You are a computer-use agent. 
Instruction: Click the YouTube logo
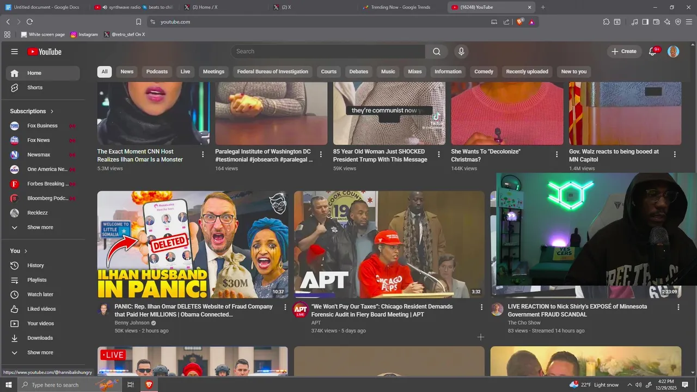point(44,52)
